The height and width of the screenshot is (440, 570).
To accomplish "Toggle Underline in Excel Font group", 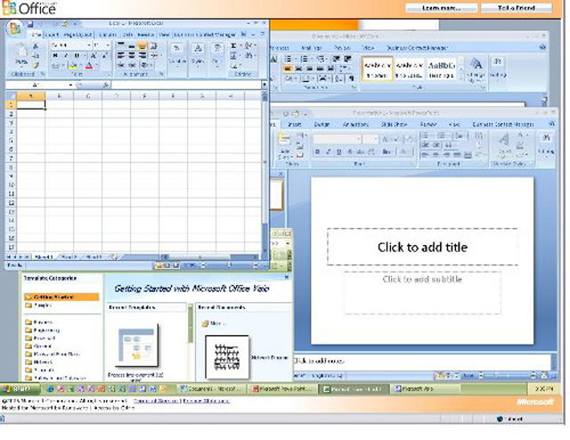I will tap(77, 55).
